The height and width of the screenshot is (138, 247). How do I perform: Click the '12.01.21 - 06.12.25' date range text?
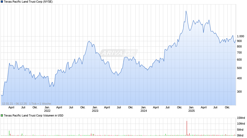point(14,104)
